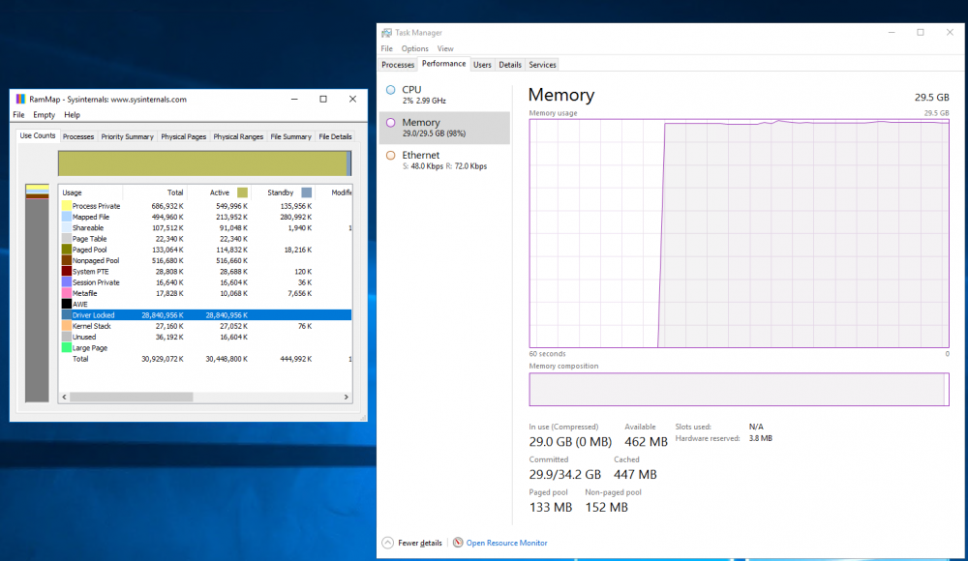Click the Memory usage graph

[739, 233]
